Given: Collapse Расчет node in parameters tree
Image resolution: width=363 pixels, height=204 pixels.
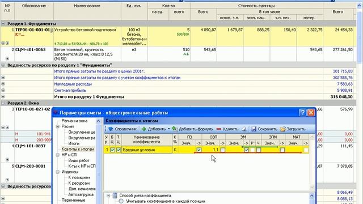Looking at the screenshot, I should (x=58, y=126).
